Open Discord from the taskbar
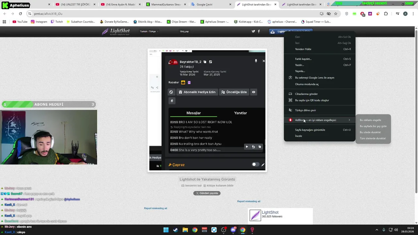The image size is (418, 235). pyautogui.click(x=233, y=230)
